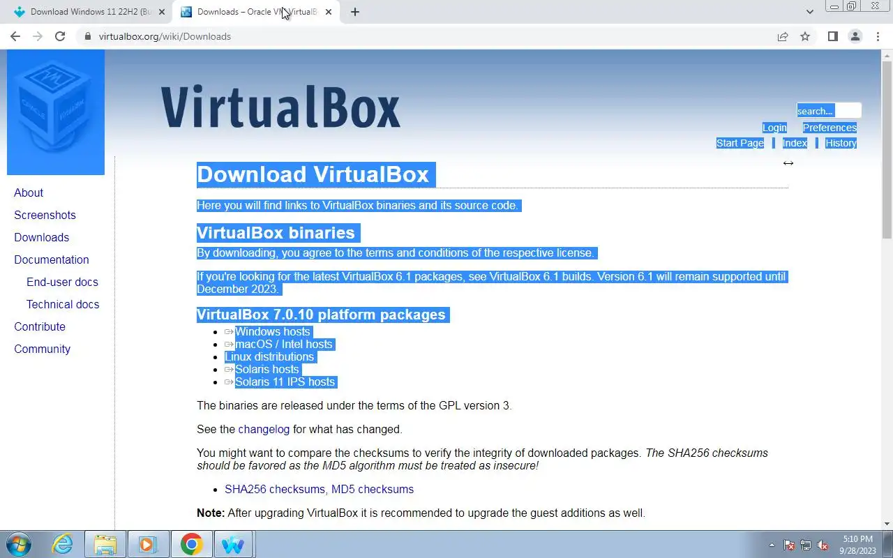Close the Download Windows 11 22H2 tab
The width and height of the screenshot is (893, 558).
[162, 12]
